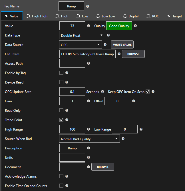Click help icon beside Source When Bad
The width and height of the screenshot is (185, 191).
[x=123, y=139]
